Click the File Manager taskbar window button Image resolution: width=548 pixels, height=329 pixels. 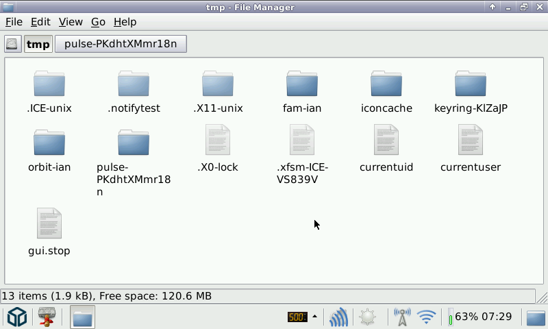[82, 317]
